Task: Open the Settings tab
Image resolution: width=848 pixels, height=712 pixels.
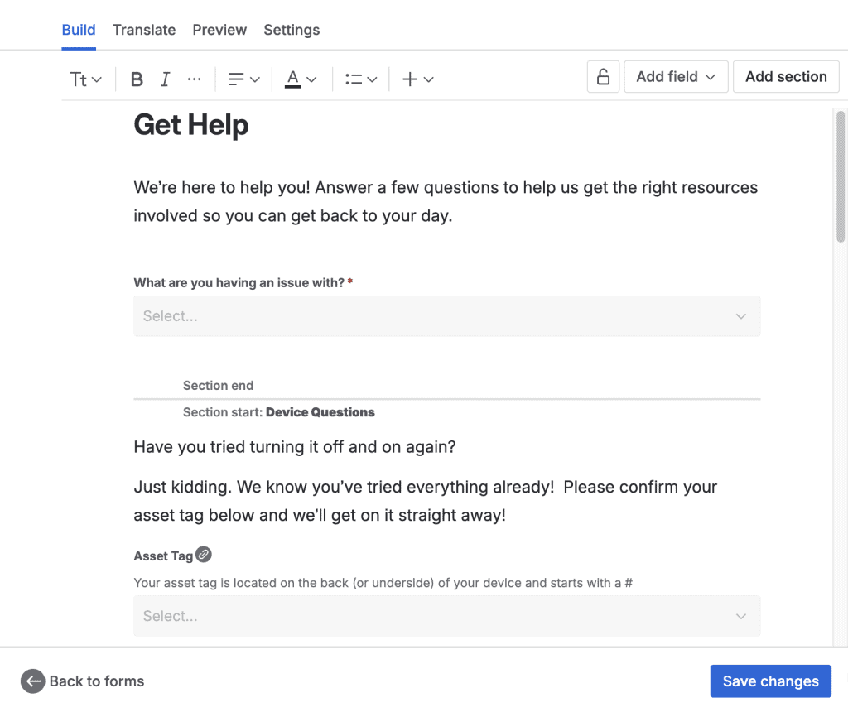Action: 291,30
